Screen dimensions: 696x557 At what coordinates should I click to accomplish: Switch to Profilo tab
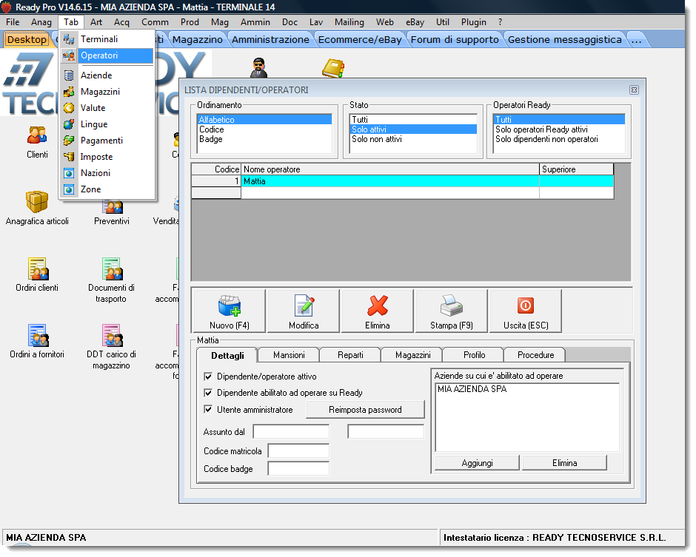474,355
